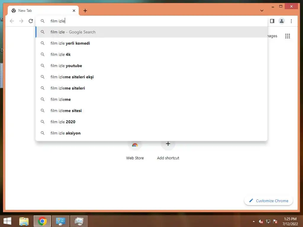Pick the 'film izle aksiyon' suggestion
The height and width of the screenshot is (227, 303).
pyautogui.click(x=152, y=133)
